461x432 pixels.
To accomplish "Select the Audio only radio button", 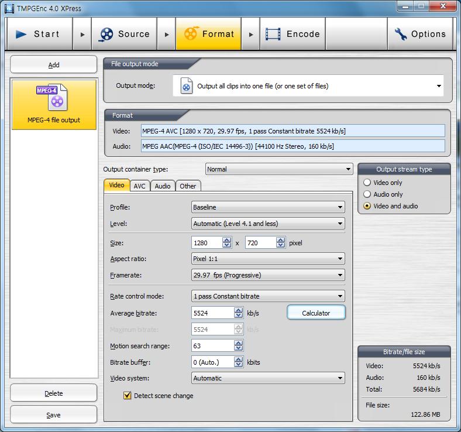I will tap(367, 194).
